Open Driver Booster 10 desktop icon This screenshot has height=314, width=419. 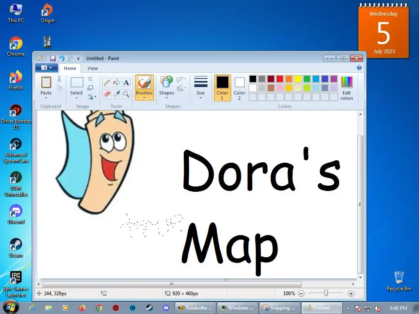16,117
